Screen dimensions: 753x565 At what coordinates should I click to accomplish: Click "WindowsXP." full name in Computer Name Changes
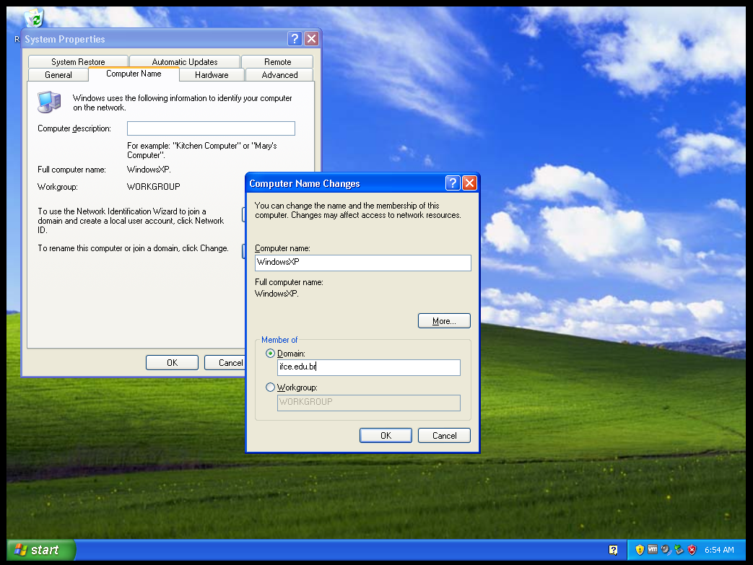coord(277,293)
